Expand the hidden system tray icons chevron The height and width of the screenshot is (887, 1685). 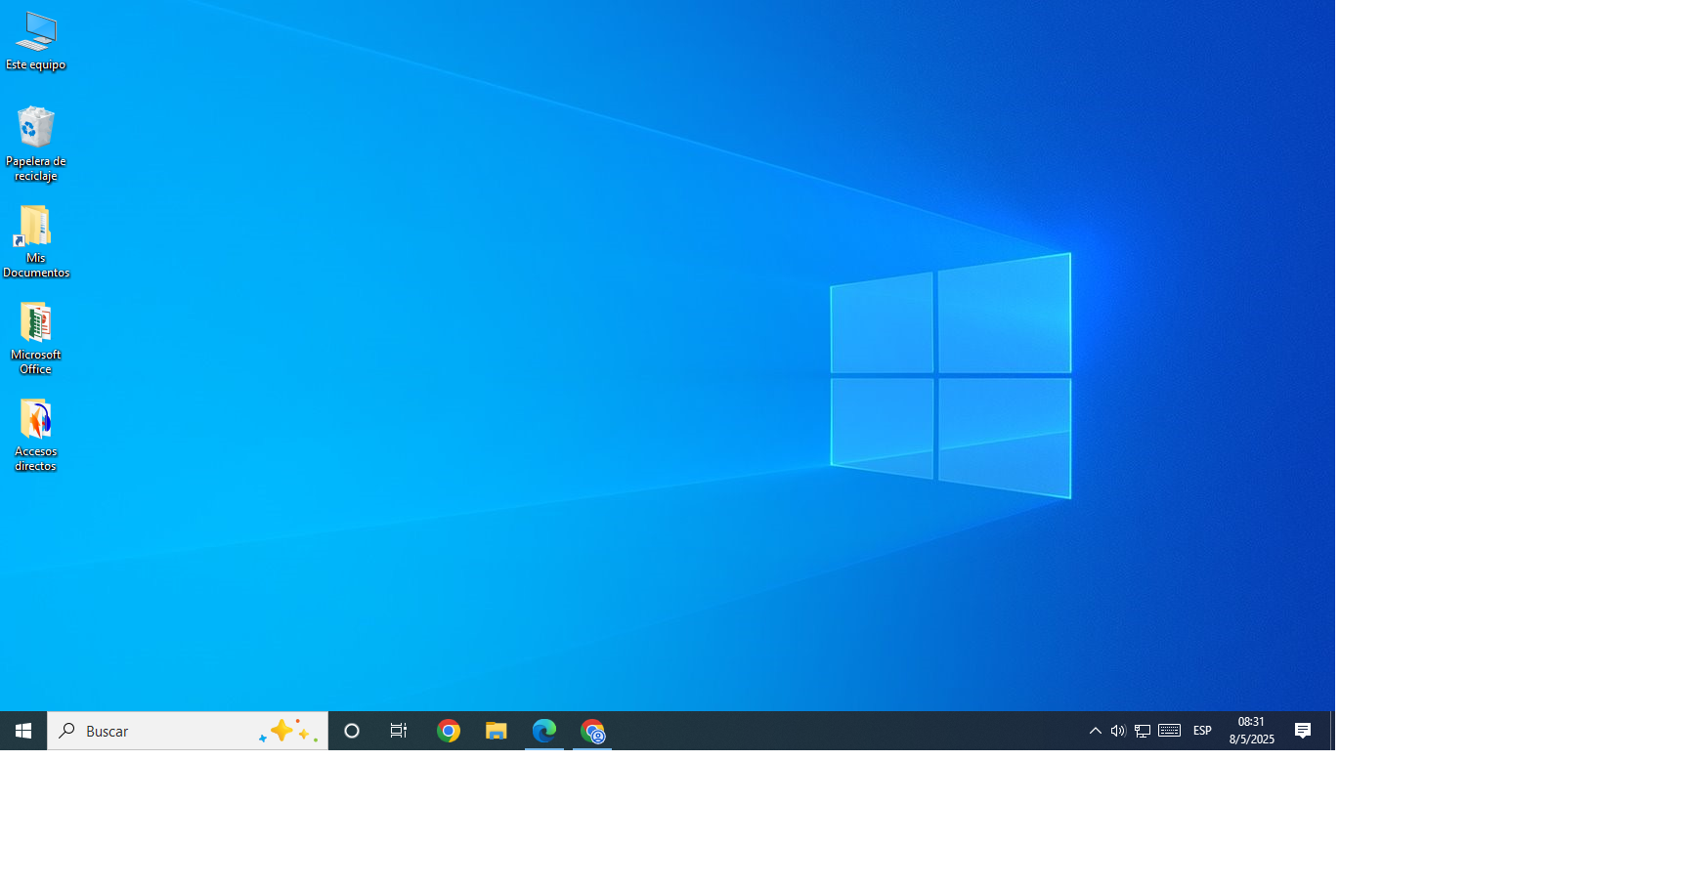(1096, 731)
